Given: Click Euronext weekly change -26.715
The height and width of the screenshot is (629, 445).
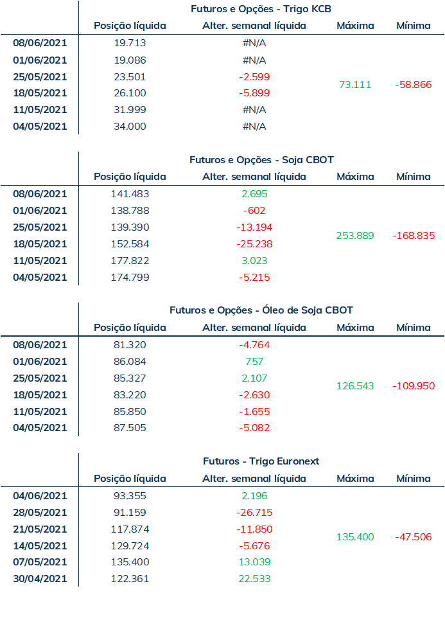Looking at the screenshot, I should click(x=254, y=513).
